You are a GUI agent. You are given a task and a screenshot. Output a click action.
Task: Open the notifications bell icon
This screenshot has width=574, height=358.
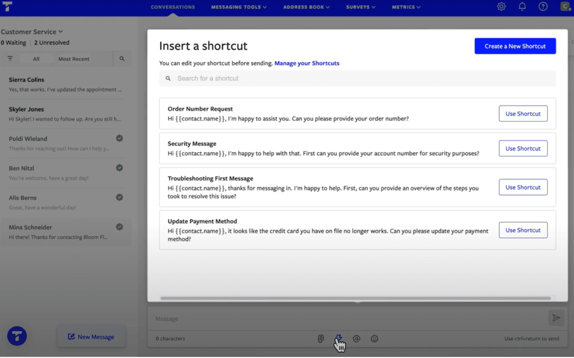point(522,7)
